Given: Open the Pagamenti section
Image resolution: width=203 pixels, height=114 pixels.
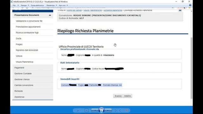Looking at the screenshot, I should 33,68.
